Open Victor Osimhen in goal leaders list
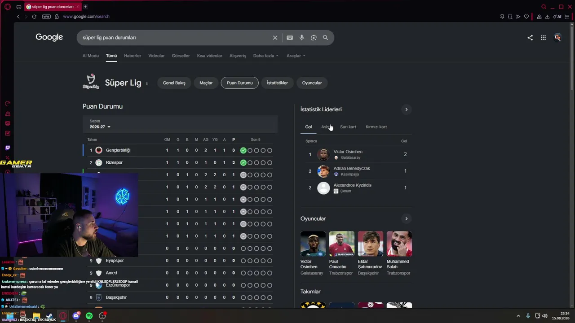 click(x=356, y=154)
